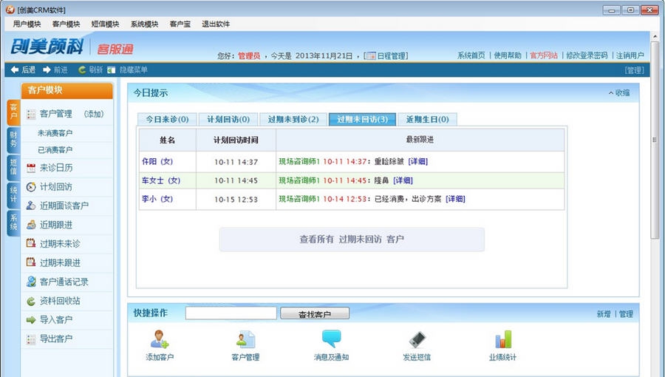The image size is (665, 377).
Task: Open 详细 link for 仵阳 row
Action: [417, 162]
